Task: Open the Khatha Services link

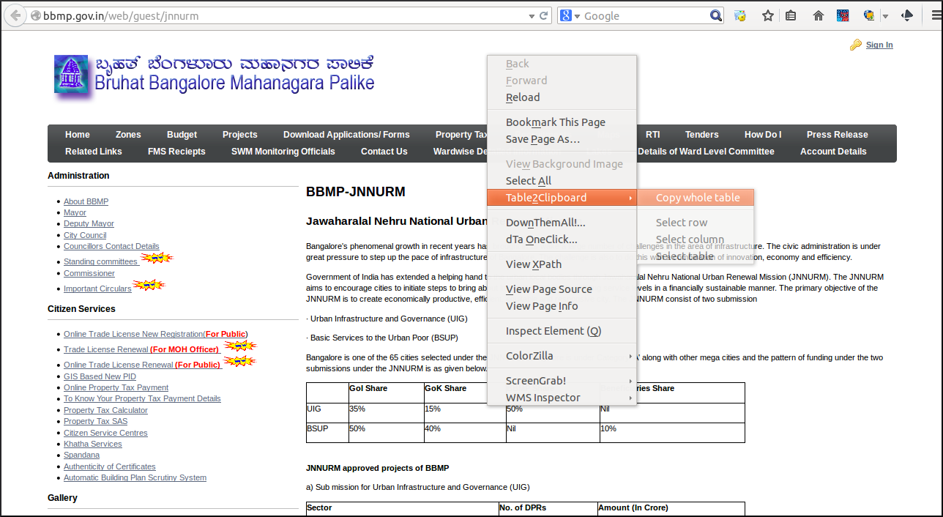Action: (x=92, y=444)
